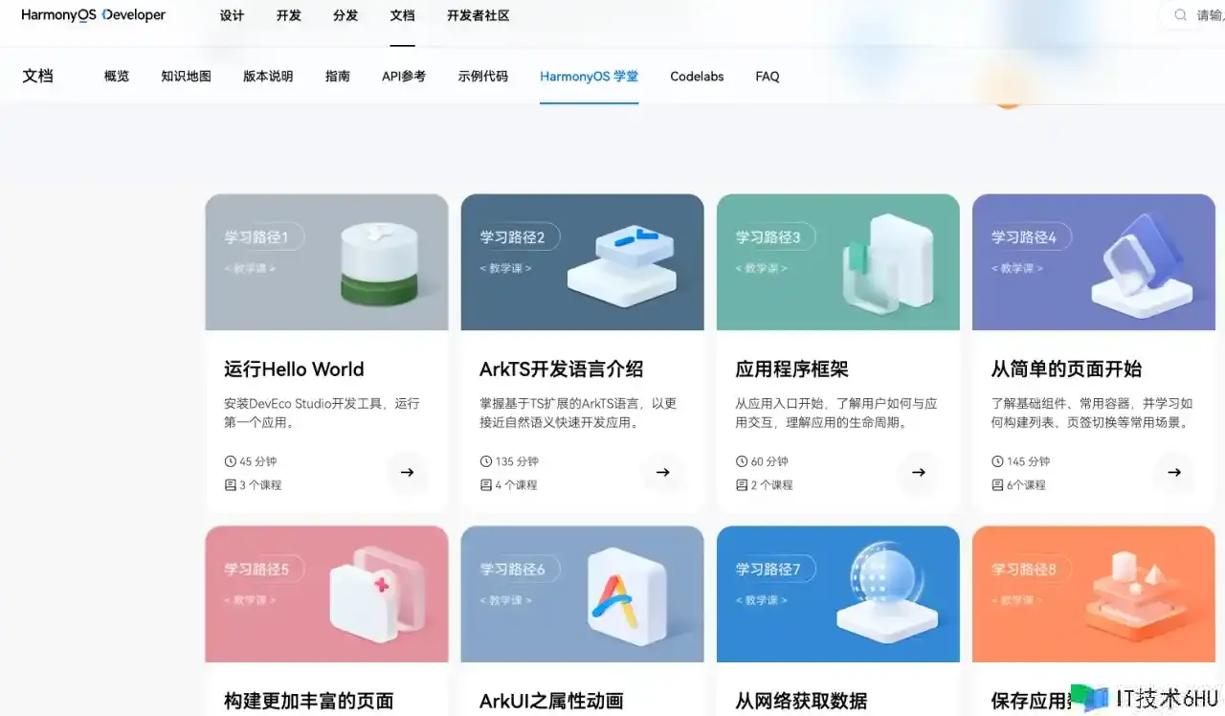Click the 45 分钟 duration text
The width and height of the screenshot is (1225, 716).
pyautogui.click(x=257, y=461)
